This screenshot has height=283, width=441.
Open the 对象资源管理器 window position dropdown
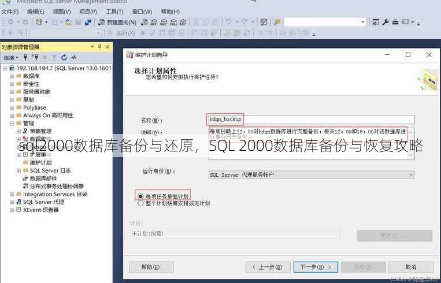pos(92,47)
